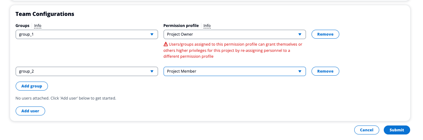
Task: Click the Team Configurations heading
Action: 45,14
